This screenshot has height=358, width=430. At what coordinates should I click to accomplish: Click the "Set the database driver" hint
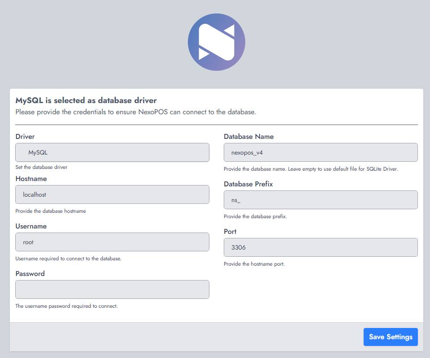41,167
